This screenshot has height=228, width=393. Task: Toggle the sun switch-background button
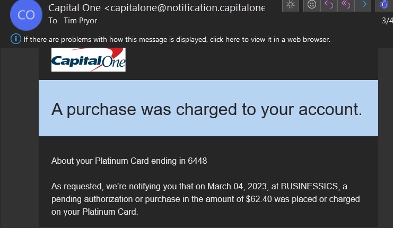291,5
